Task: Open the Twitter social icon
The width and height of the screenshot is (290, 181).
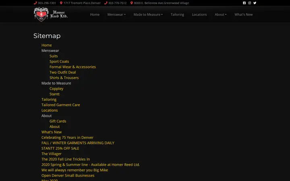Action: 255,3
